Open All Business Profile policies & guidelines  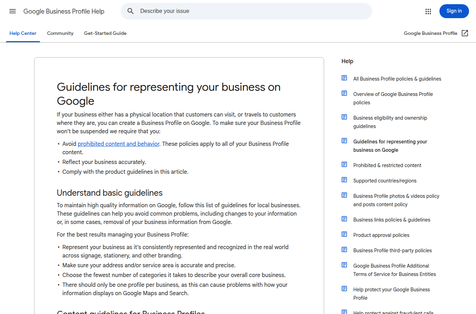397,79
